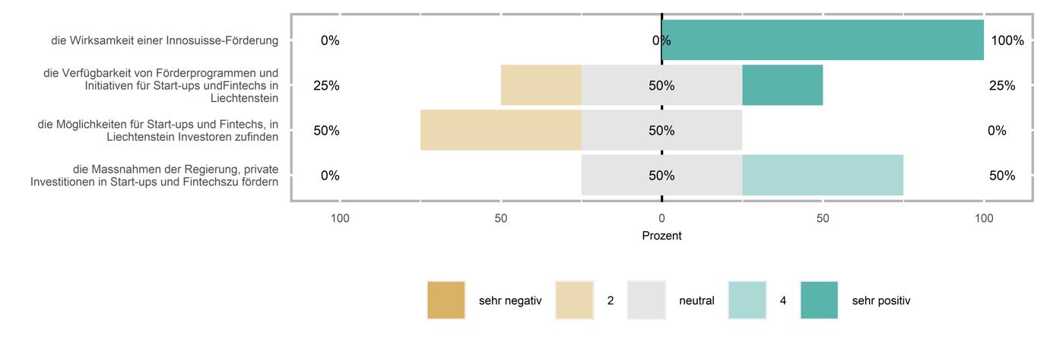Click the left 50% label in the Investoren row
1047x346 pixels.
326,131
